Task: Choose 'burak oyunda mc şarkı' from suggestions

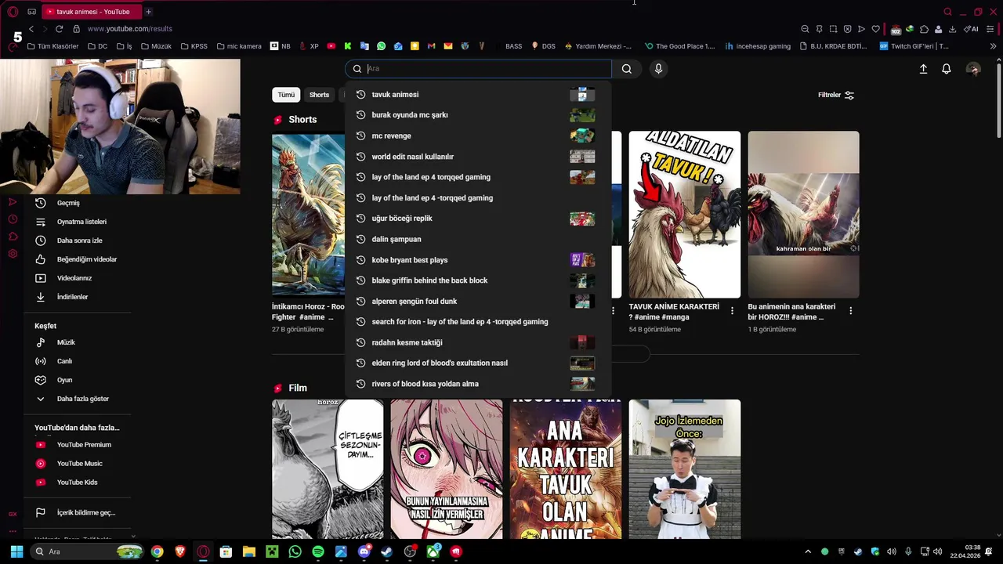Action: pos(478,115)
